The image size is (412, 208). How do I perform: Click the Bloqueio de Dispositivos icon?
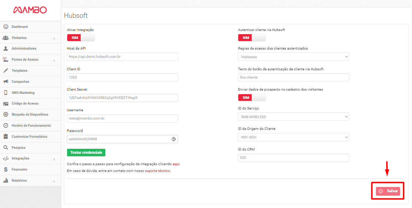point(5,115)
